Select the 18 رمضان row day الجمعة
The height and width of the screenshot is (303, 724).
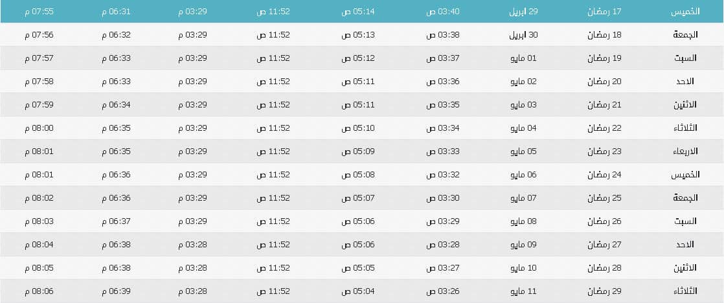(x=685, y=35)
